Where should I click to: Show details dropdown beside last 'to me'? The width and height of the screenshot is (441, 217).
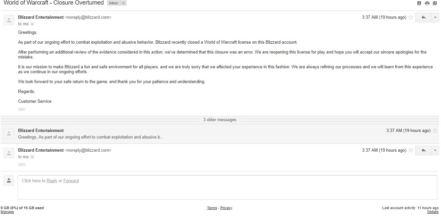point(32,157)
